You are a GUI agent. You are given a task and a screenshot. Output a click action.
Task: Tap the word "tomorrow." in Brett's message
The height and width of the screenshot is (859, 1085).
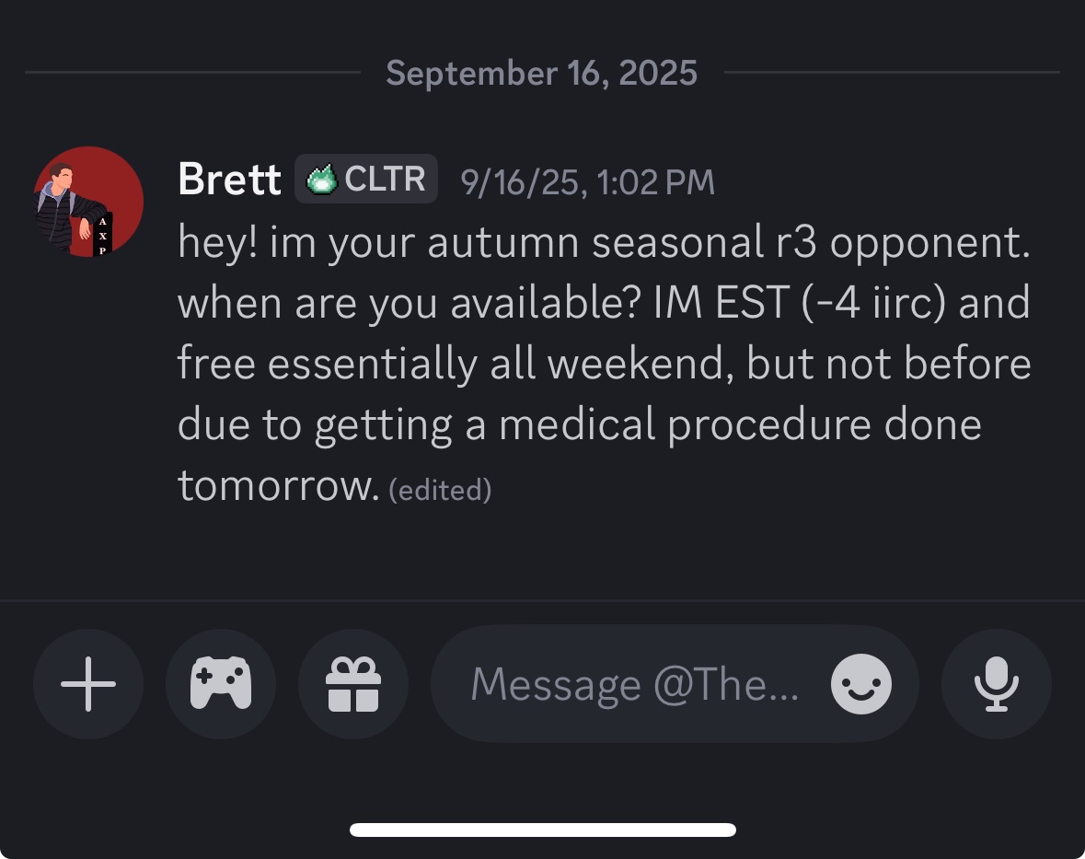pyautogui.click(x=278, y=485)
